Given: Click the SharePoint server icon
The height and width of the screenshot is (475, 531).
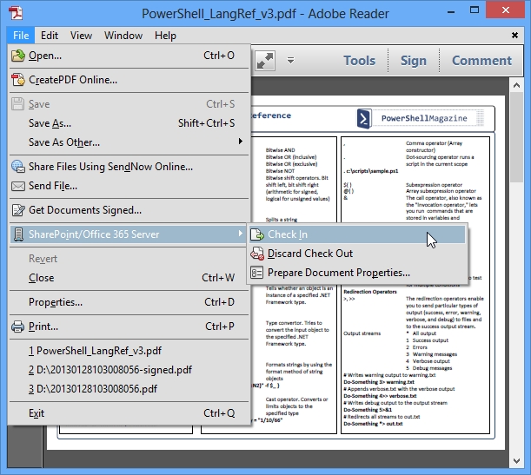Looking at the screenshot, I should tap(18, 234).
